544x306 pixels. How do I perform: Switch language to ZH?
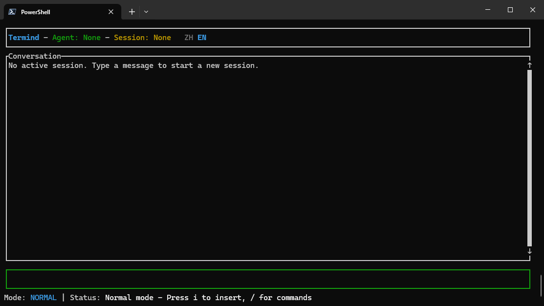[x=189, y=38]
